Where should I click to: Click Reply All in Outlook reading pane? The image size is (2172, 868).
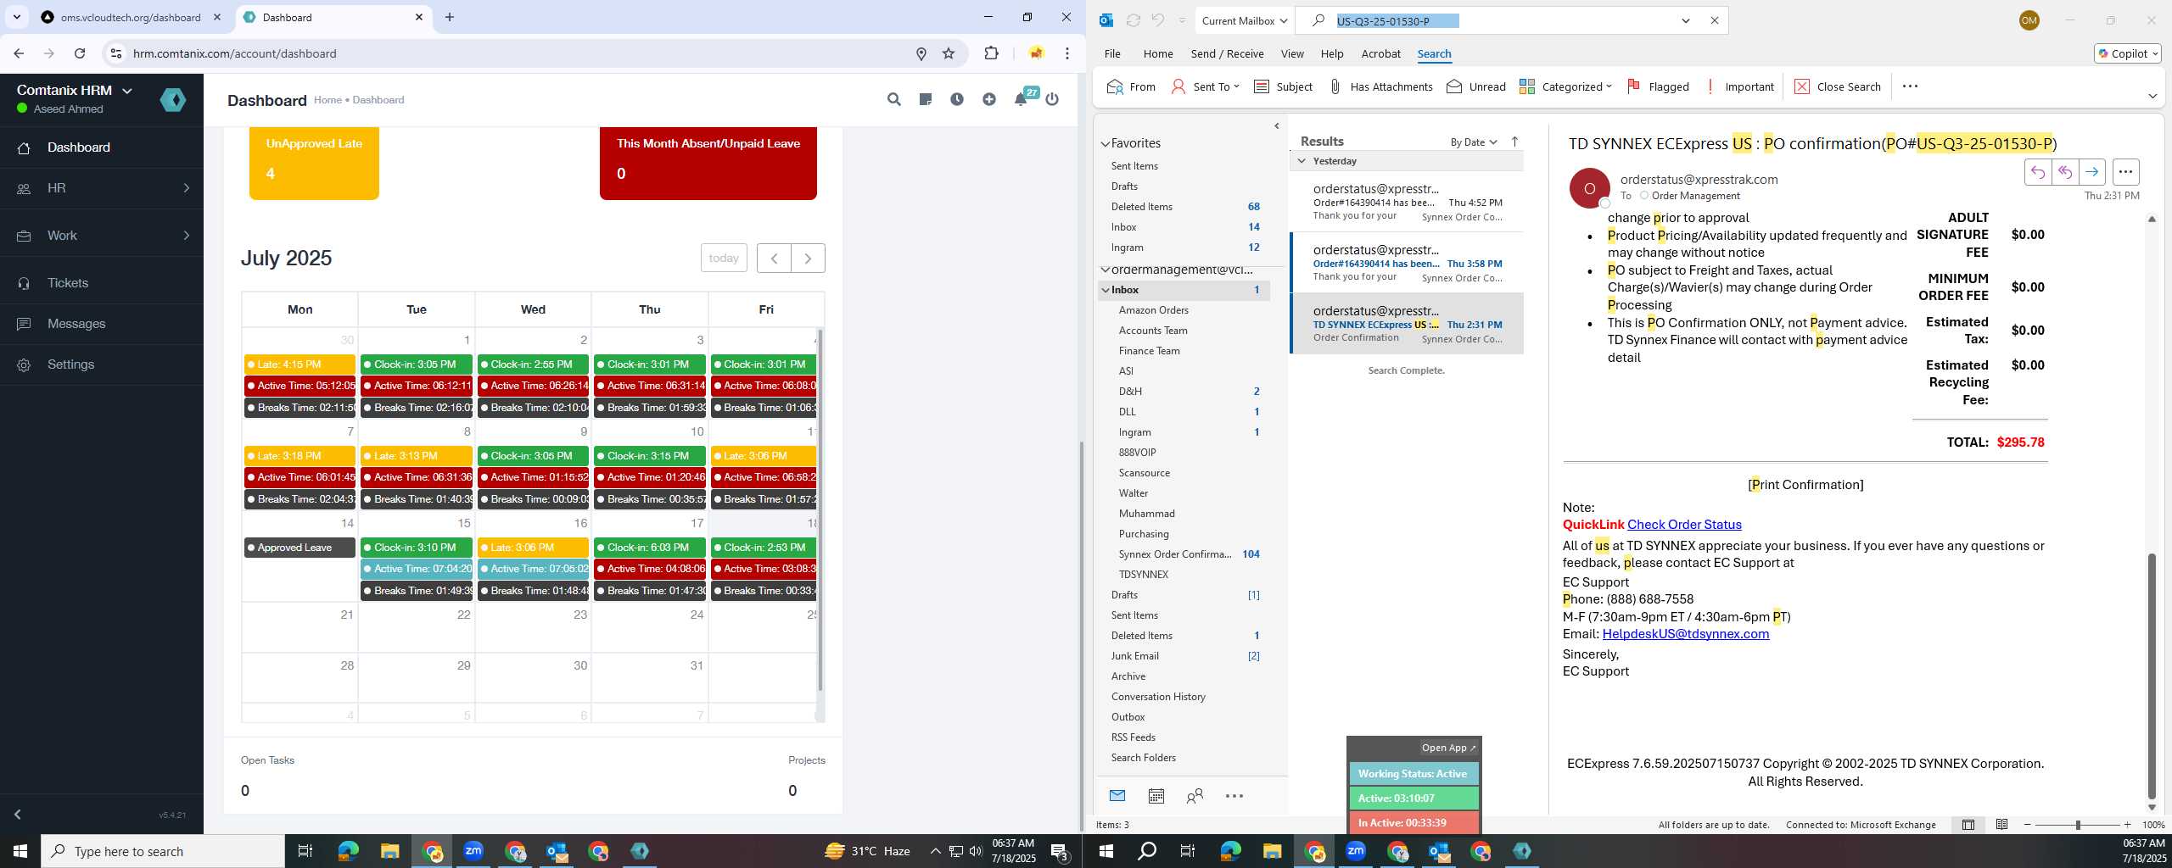[2065, 172]
